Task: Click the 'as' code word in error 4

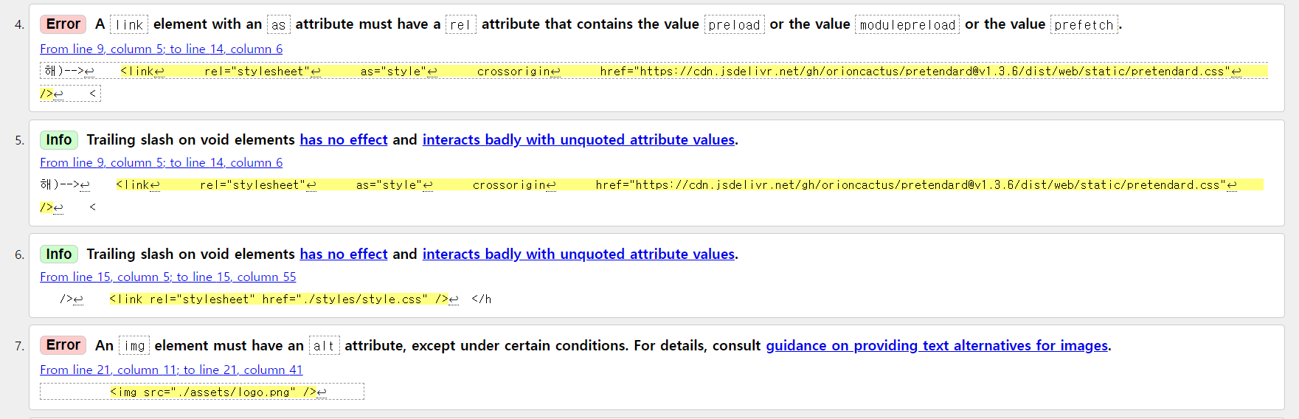Action: (x=278, y=24)
